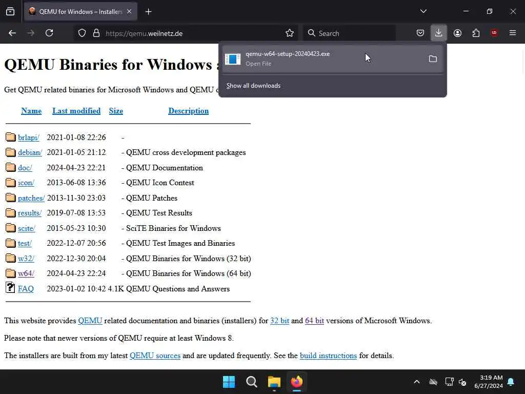Open the scite/ directory link
Viewport: 525px width, 394px height.
pos(27,228)
